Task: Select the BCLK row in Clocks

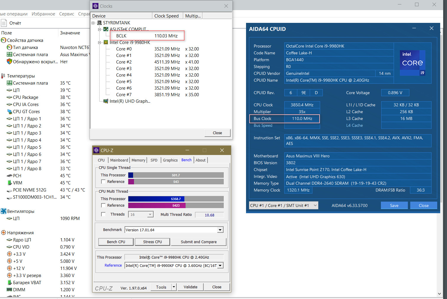Action: [147, 36]
